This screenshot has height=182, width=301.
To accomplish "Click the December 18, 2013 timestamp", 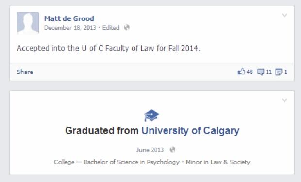I will (x=70, y=28).
